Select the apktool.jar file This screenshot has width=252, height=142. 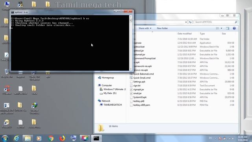(139, 51)
